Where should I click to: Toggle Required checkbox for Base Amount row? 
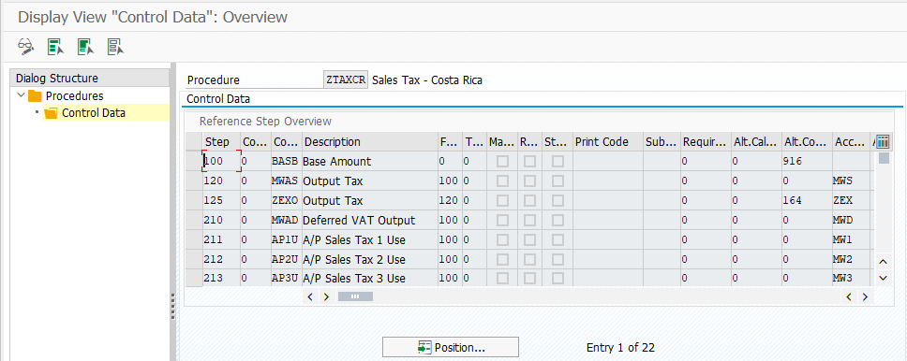[529, 162]
